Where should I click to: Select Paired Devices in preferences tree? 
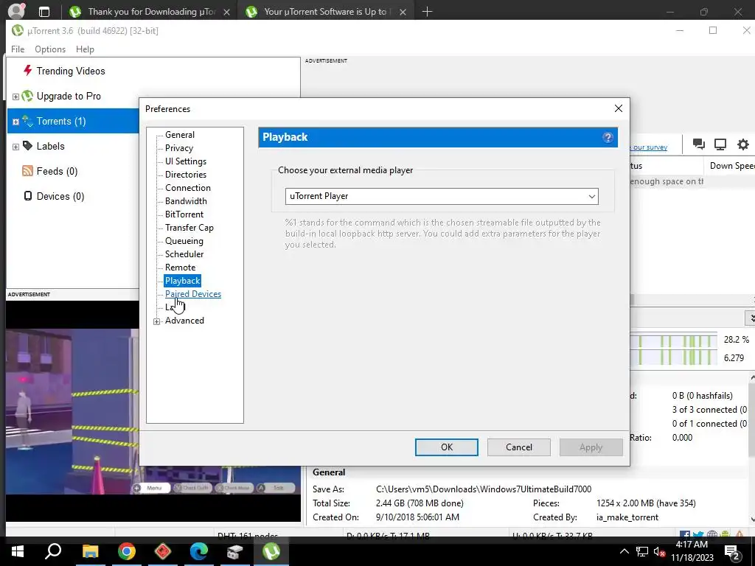[193, 293]
